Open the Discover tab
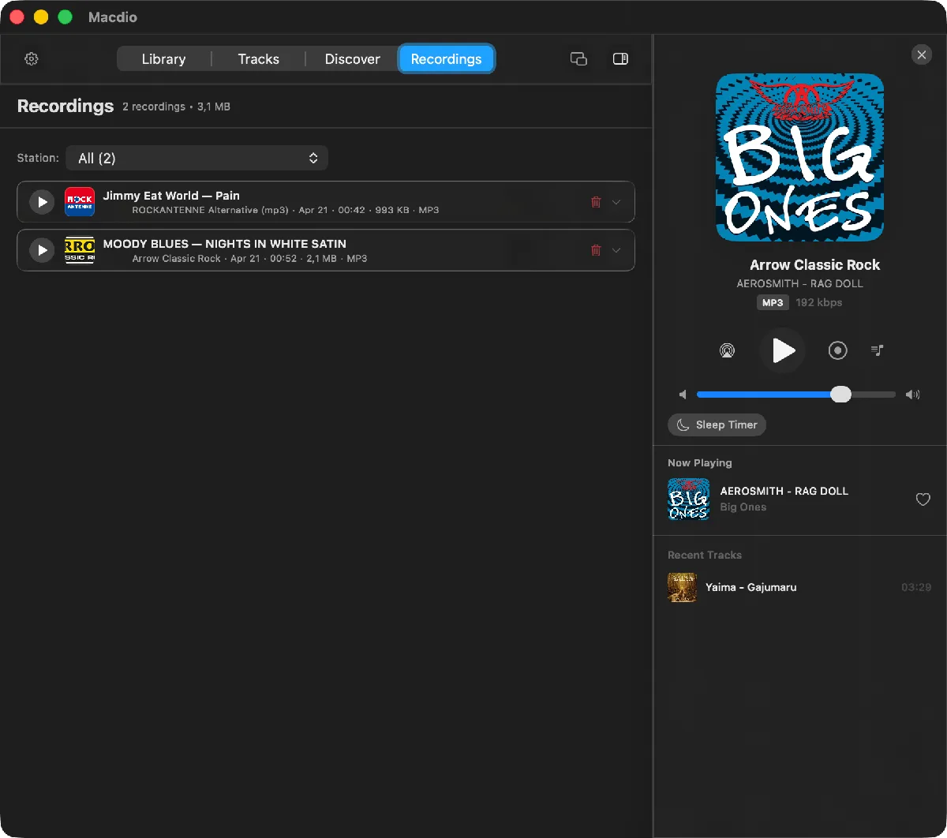The width and height of the screenshot is (947, 838). tap(352, 59)
